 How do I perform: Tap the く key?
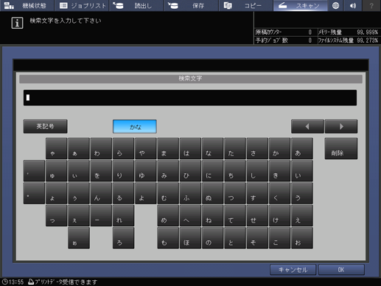click(x=280, y=193)
